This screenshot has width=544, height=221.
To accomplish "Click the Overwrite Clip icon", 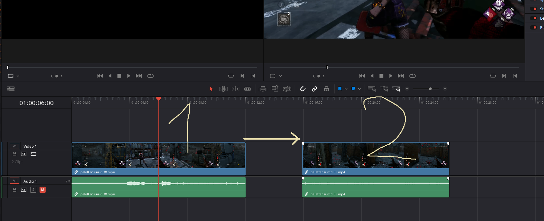I will point(275,89).
